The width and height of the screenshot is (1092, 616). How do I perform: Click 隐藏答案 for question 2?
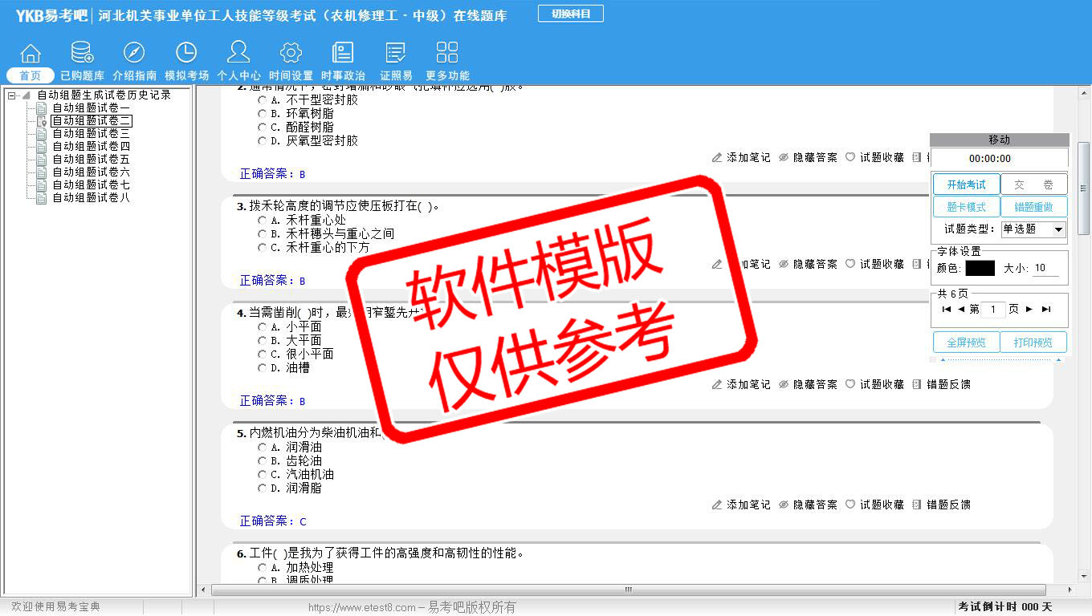click(808, 157)
